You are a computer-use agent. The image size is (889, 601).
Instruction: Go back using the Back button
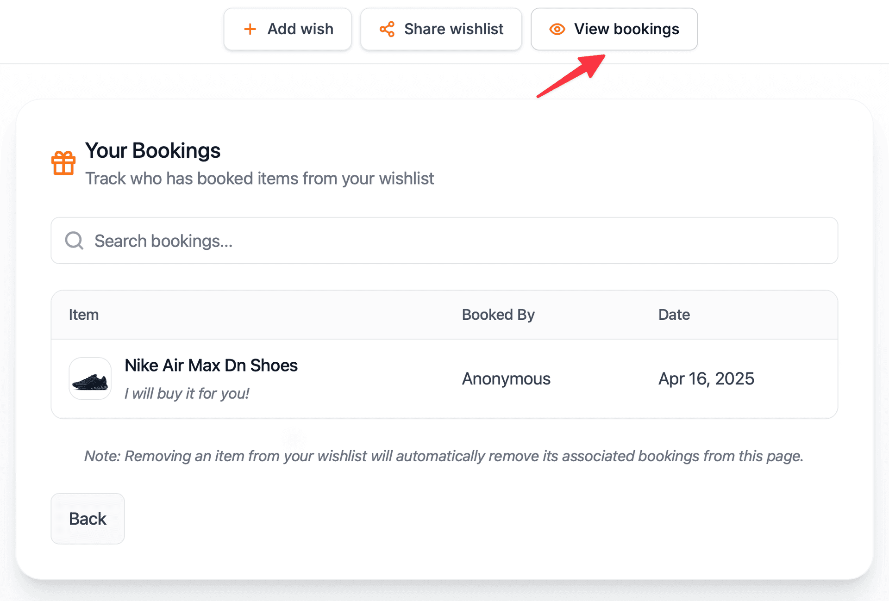coord(88,519)
